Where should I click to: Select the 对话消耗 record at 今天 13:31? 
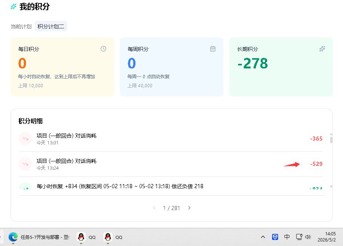pos(171,139)
